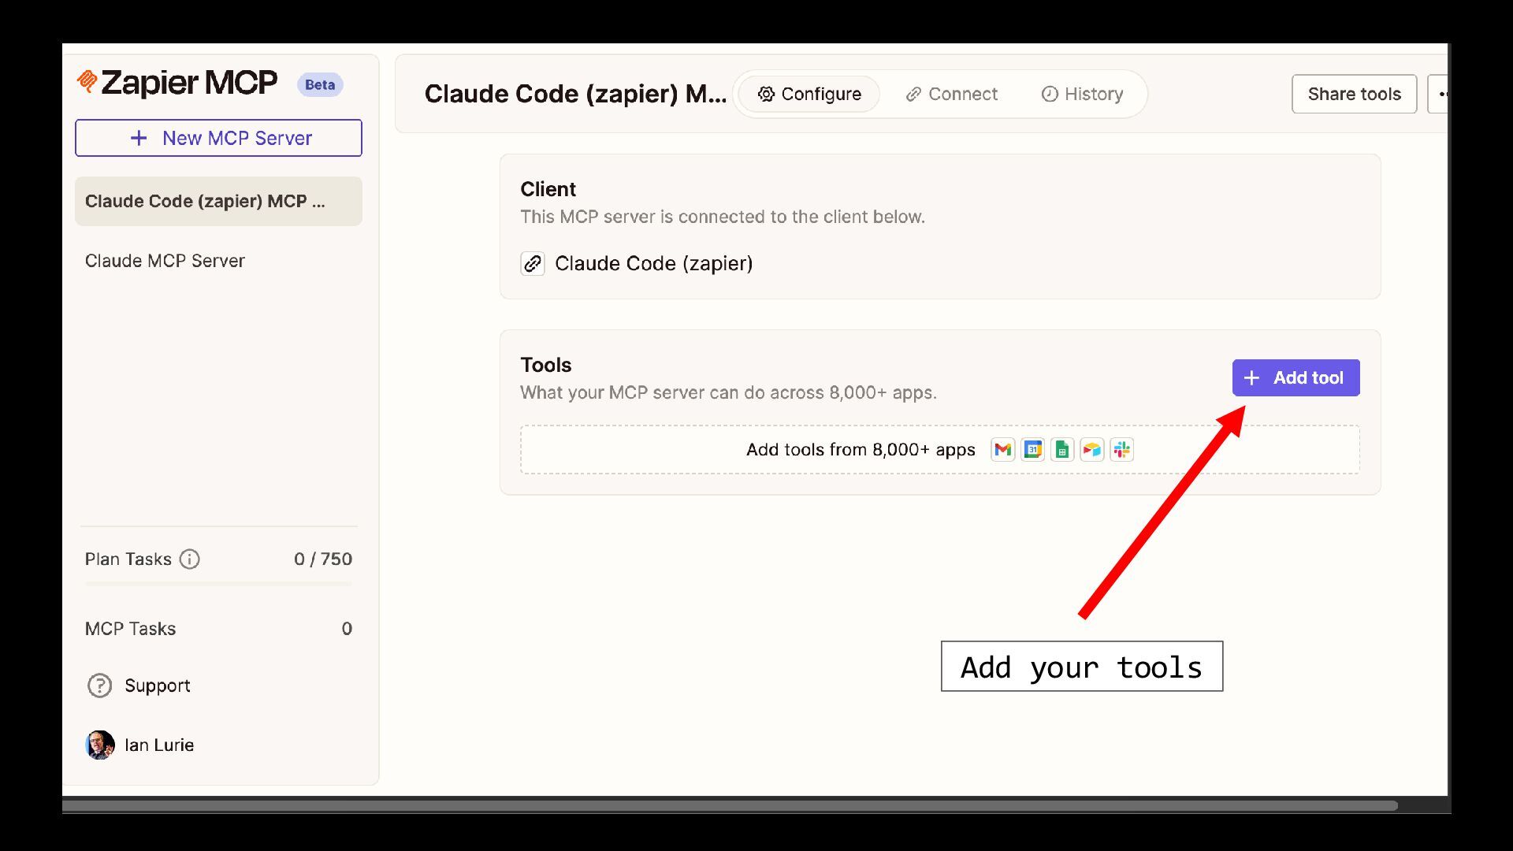
Task: Select Claude MCP Server in sidebar
Action: tap(165, 261)
